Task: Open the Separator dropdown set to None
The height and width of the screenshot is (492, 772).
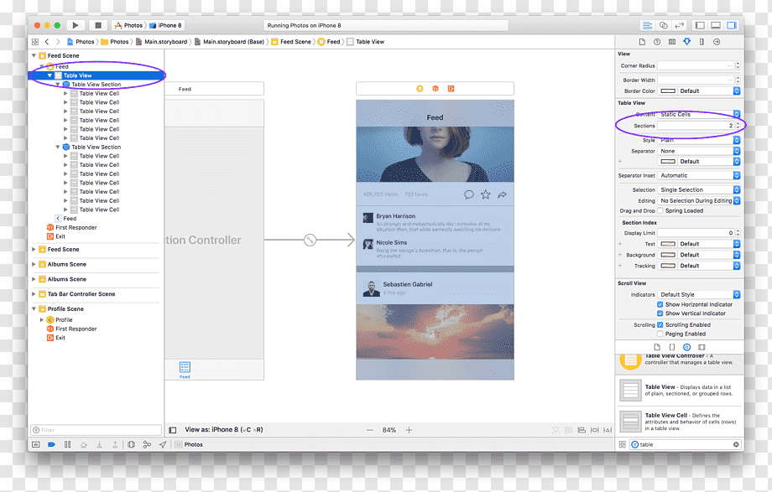Action: 699,151
